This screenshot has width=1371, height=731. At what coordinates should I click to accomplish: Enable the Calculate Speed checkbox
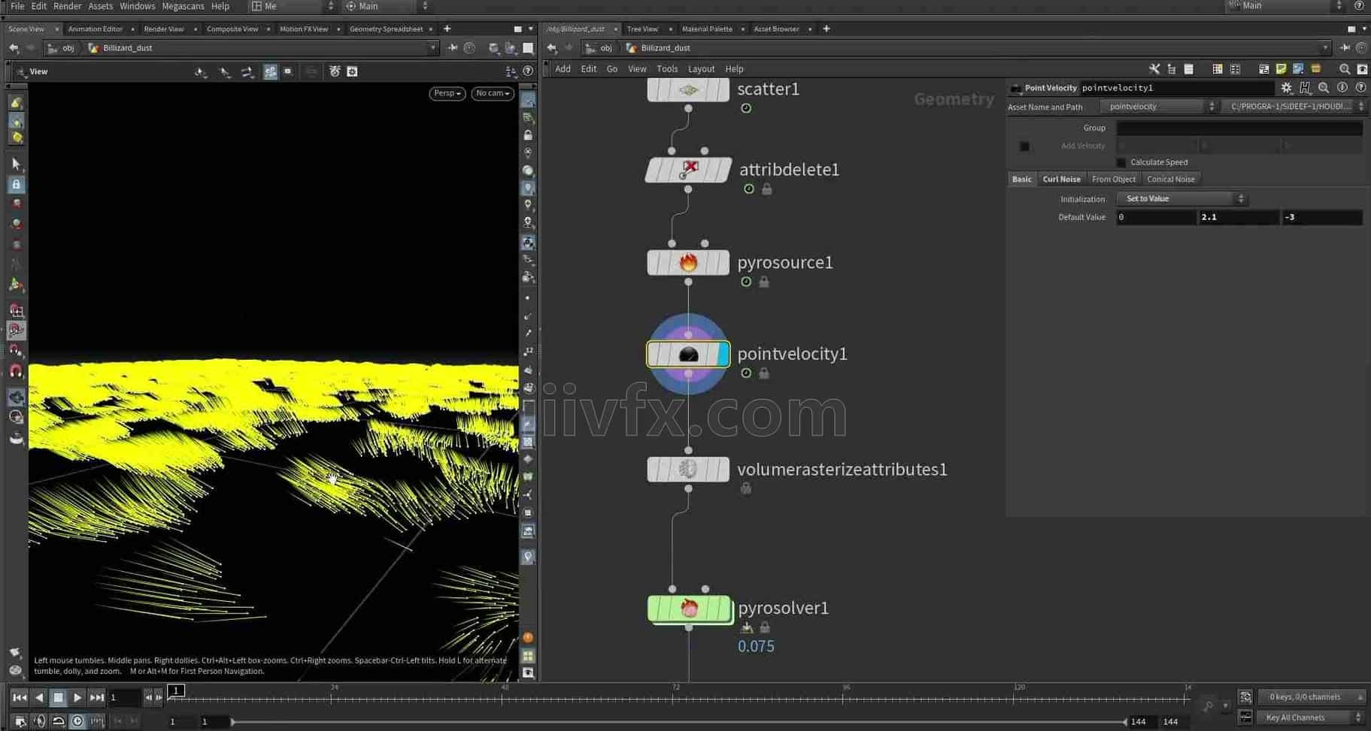click(1121, 162)
